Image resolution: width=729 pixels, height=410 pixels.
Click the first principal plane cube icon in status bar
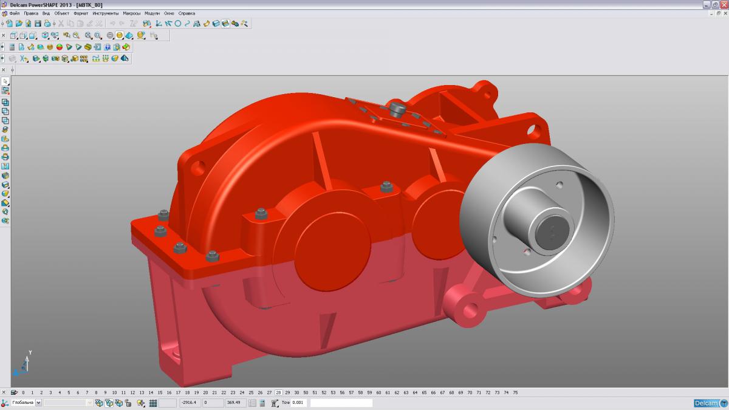click(99, 403)
